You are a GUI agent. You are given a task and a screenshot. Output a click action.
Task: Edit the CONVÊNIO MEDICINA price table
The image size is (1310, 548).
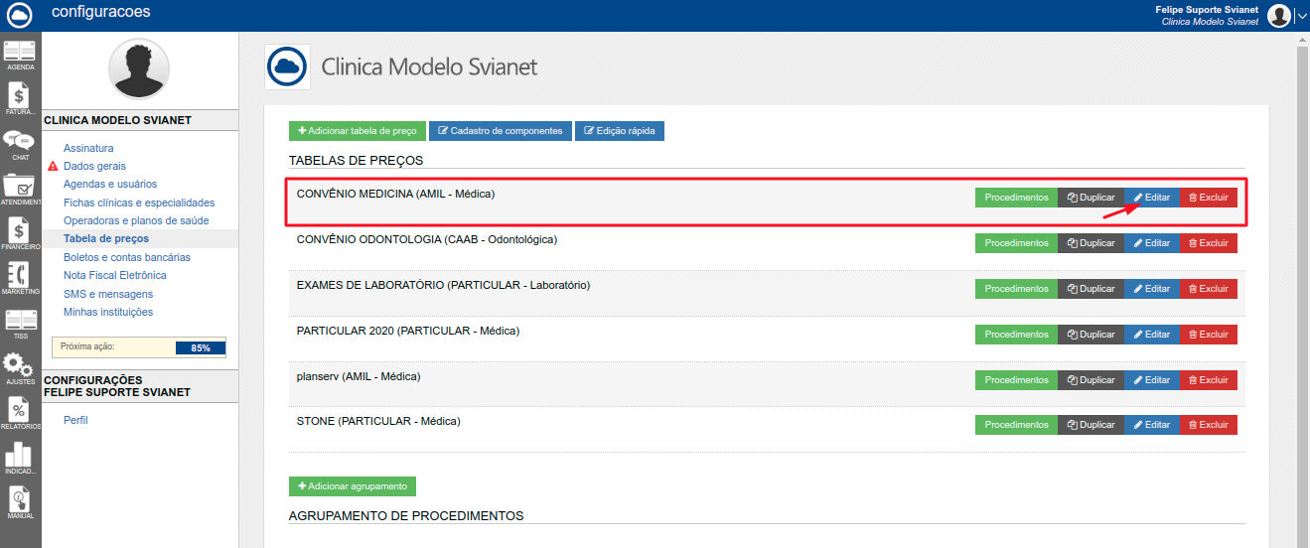point(1152,198)
